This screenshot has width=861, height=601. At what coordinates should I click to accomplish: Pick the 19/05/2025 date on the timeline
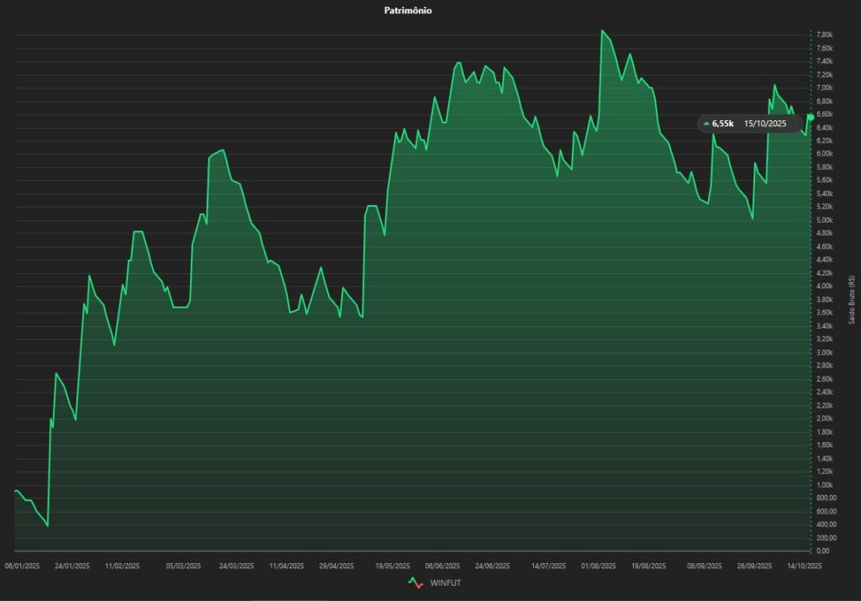(393, 566)
